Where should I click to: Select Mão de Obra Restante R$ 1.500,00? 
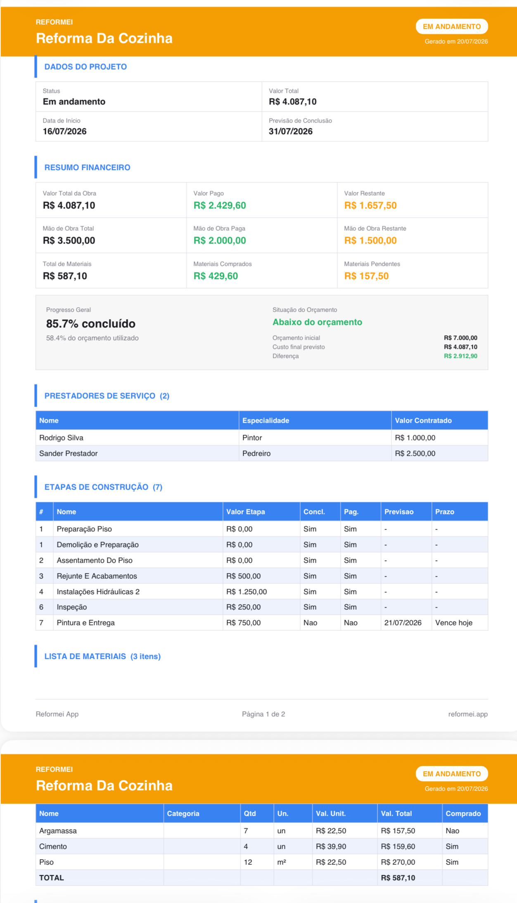click(370, 241)
